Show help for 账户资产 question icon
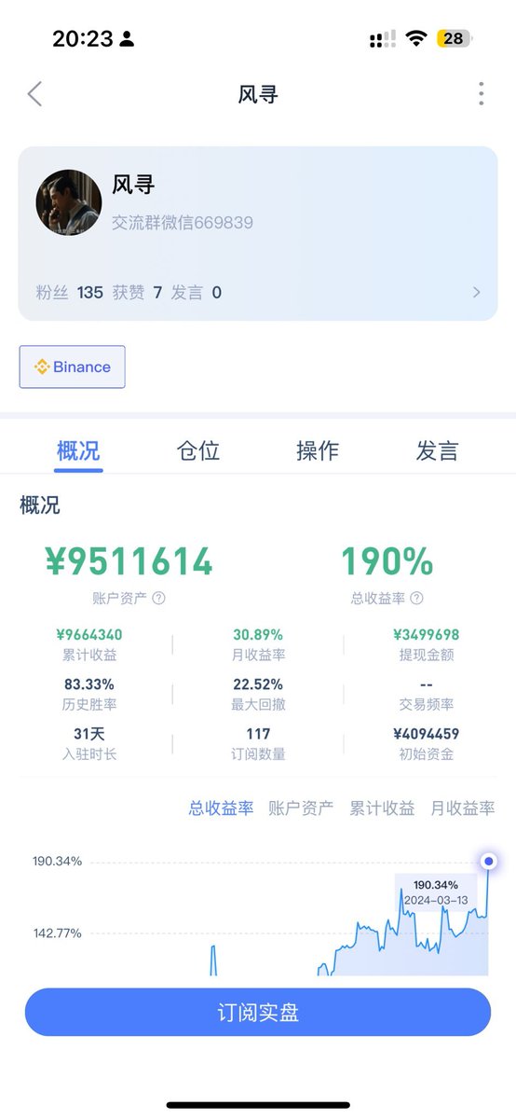The image size is (516, 1119). [158, 599]
